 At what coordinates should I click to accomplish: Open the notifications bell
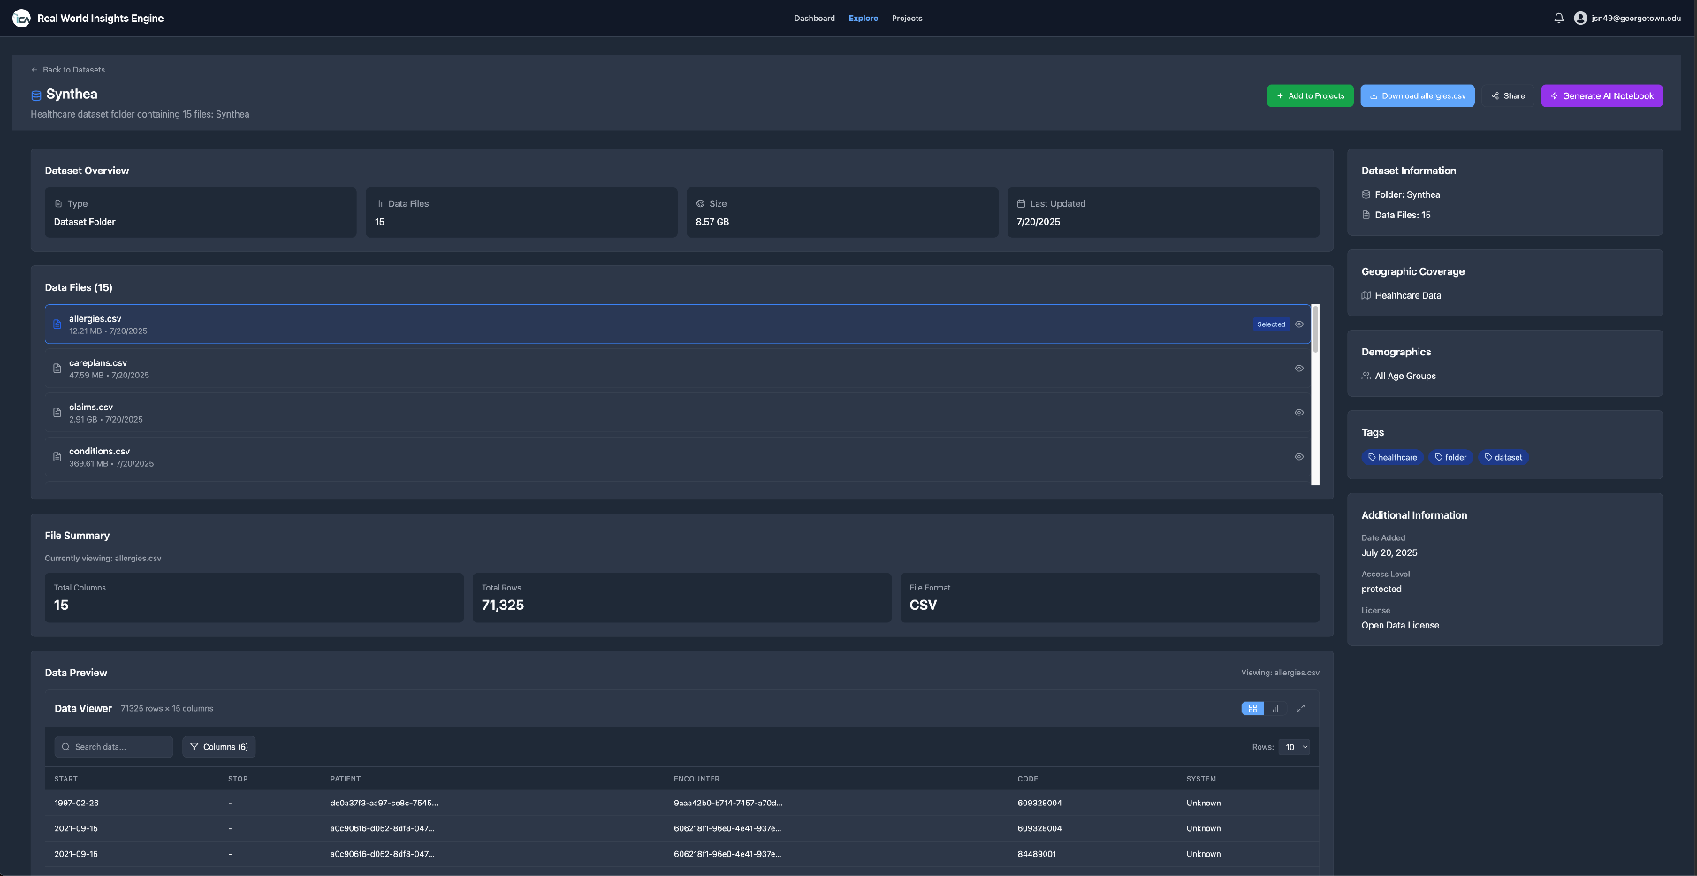(x=1559, y=18)
